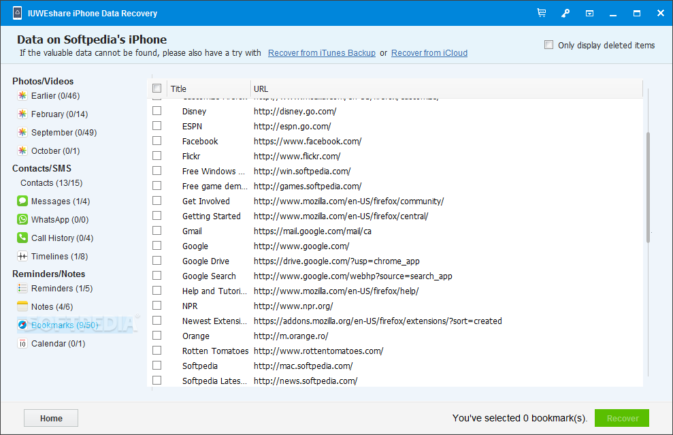Check the Rotten Tomatoes bookmark checkbox
Screen dimensions: 673x435
tap(157, 351)
